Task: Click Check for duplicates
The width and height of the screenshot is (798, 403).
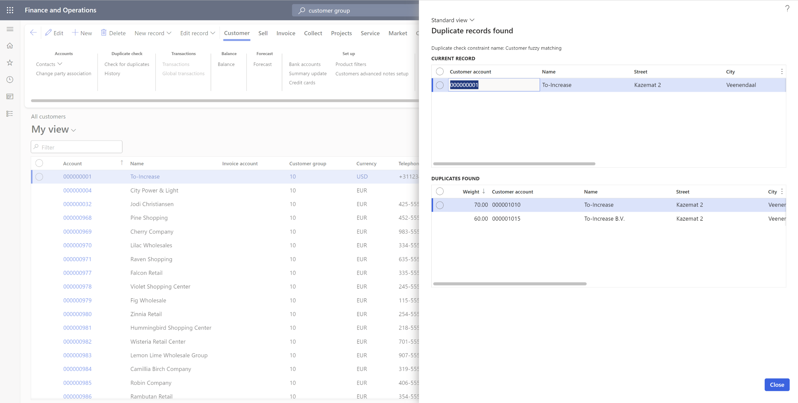Action: 127,64
